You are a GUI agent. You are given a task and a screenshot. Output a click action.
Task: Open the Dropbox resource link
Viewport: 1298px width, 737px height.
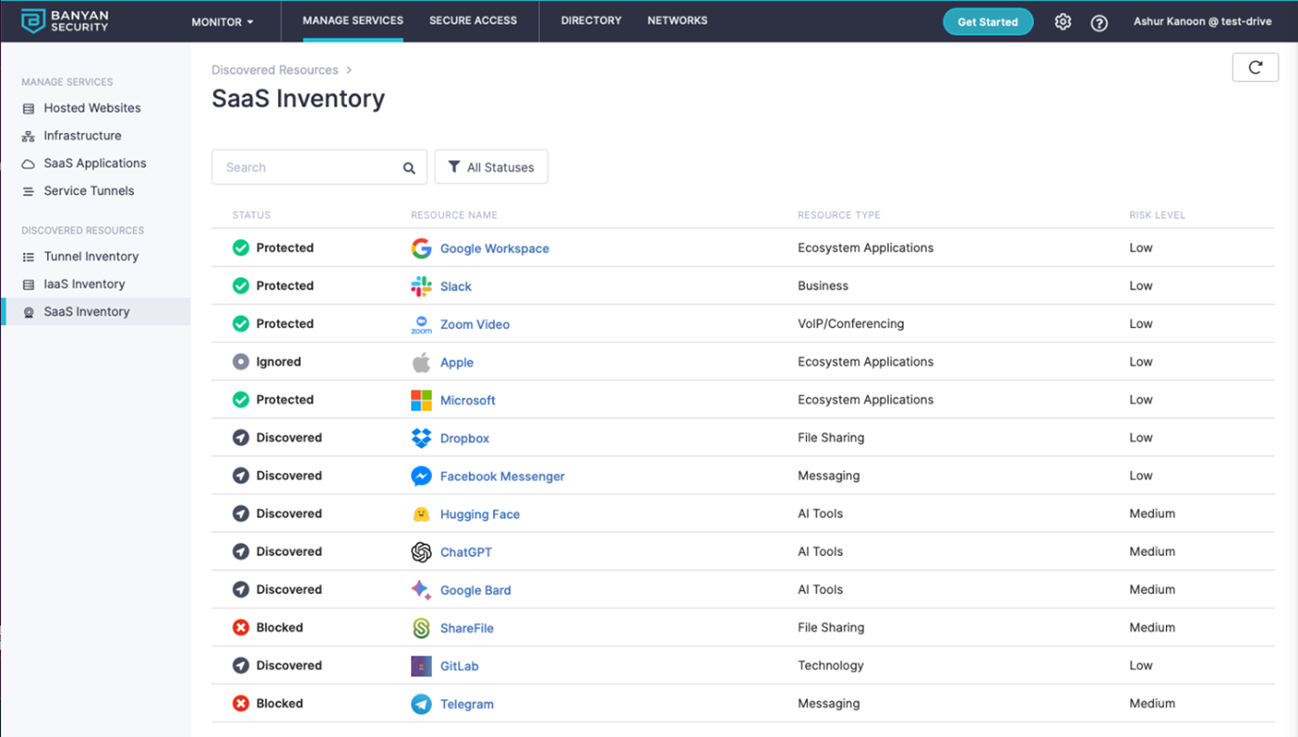(465, 438)
